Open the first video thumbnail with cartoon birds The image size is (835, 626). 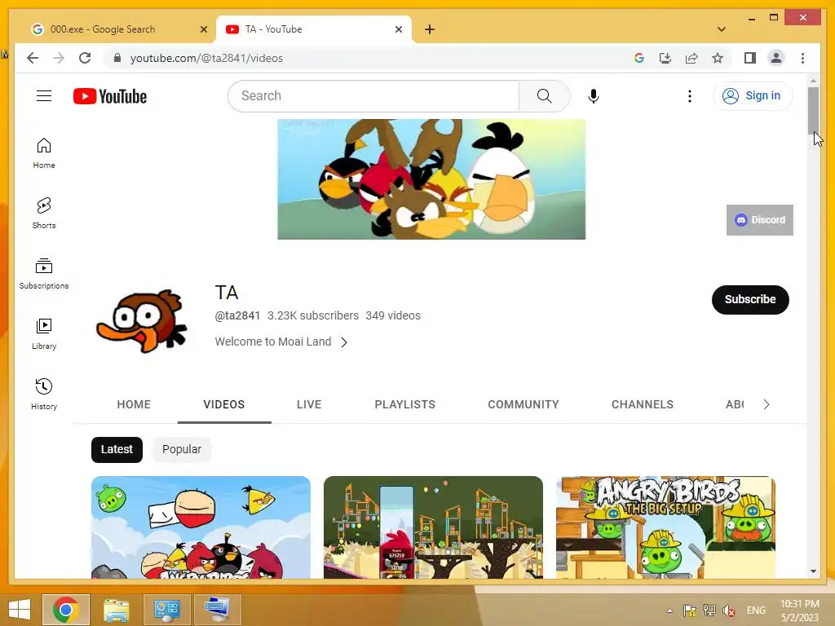coord(201,527)
